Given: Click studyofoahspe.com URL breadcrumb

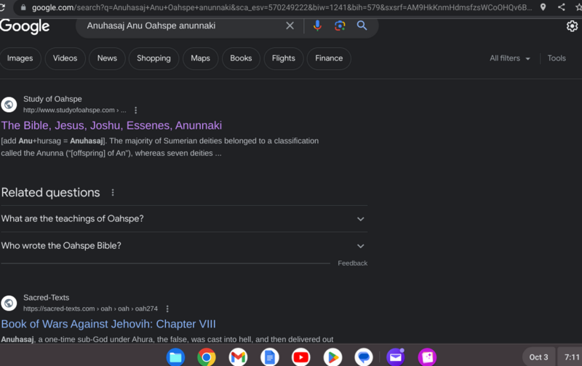Looking at the screenshot, I should [x=75, y=111].
